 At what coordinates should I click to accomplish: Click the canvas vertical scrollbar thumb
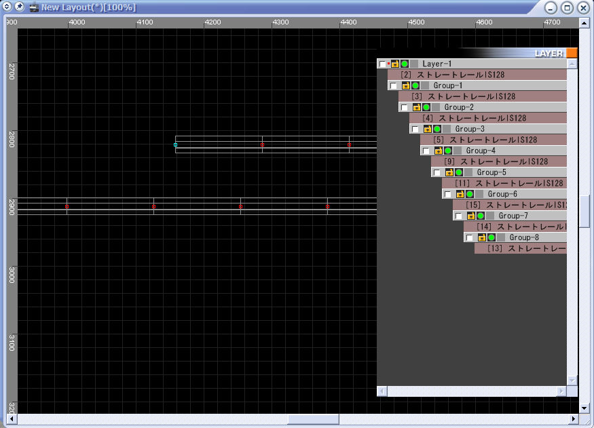pyautogui.click(x=584, y=211)
